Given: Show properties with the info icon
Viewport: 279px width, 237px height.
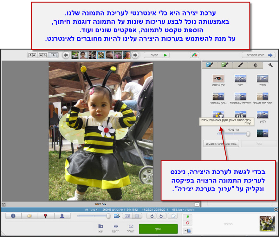Looking at the screenshot, I should pos(13,216).
